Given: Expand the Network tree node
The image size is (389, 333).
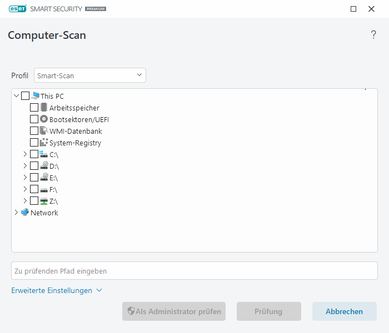Looking at the screenshot, I should pyautogui.click(x=16, y=213).
